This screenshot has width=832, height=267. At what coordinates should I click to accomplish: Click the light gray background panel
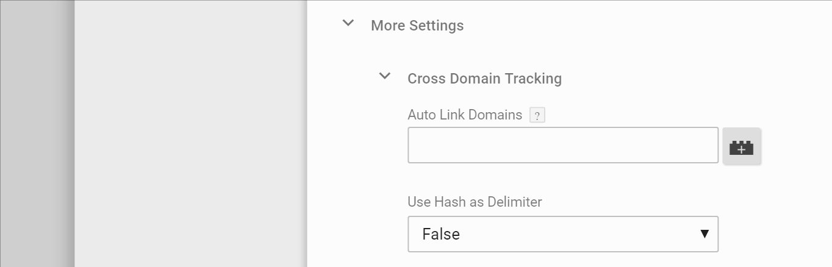click(x=189, y=134)
